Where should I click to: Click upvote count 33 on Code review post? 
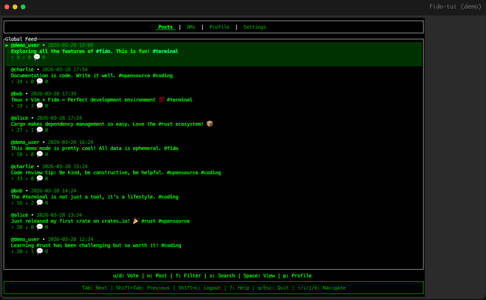click(19, 179)
